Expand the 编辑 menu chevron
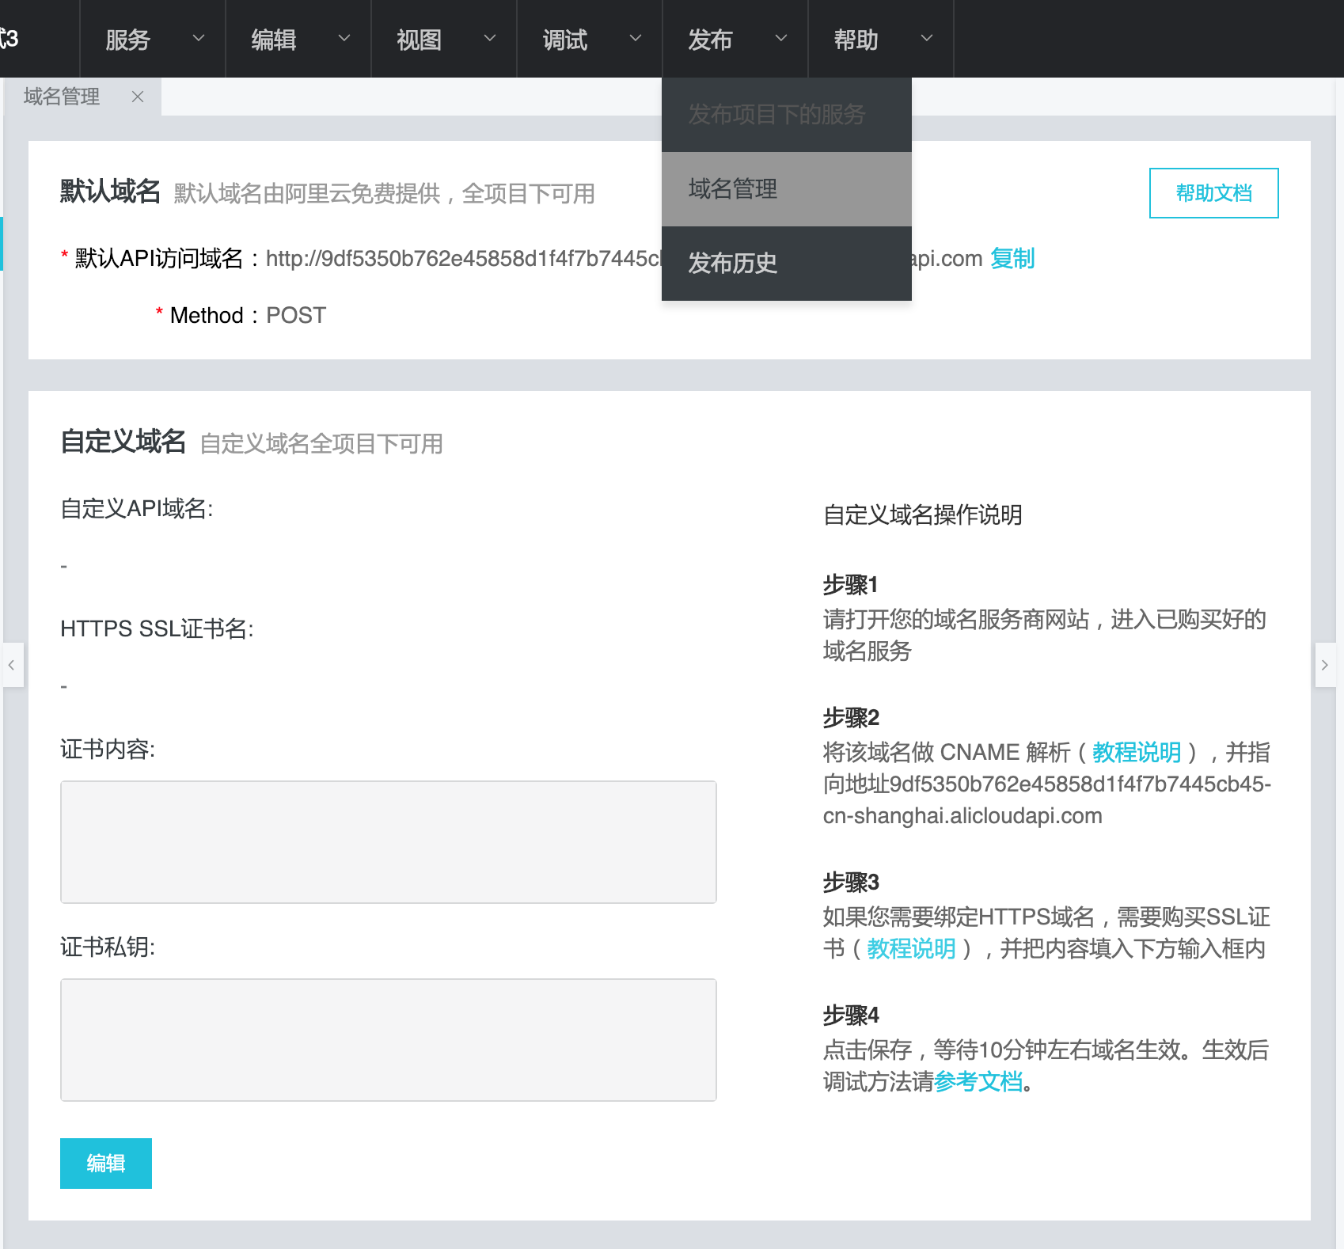Viewport: 1344px width, 1249px height. coord(344,38)
